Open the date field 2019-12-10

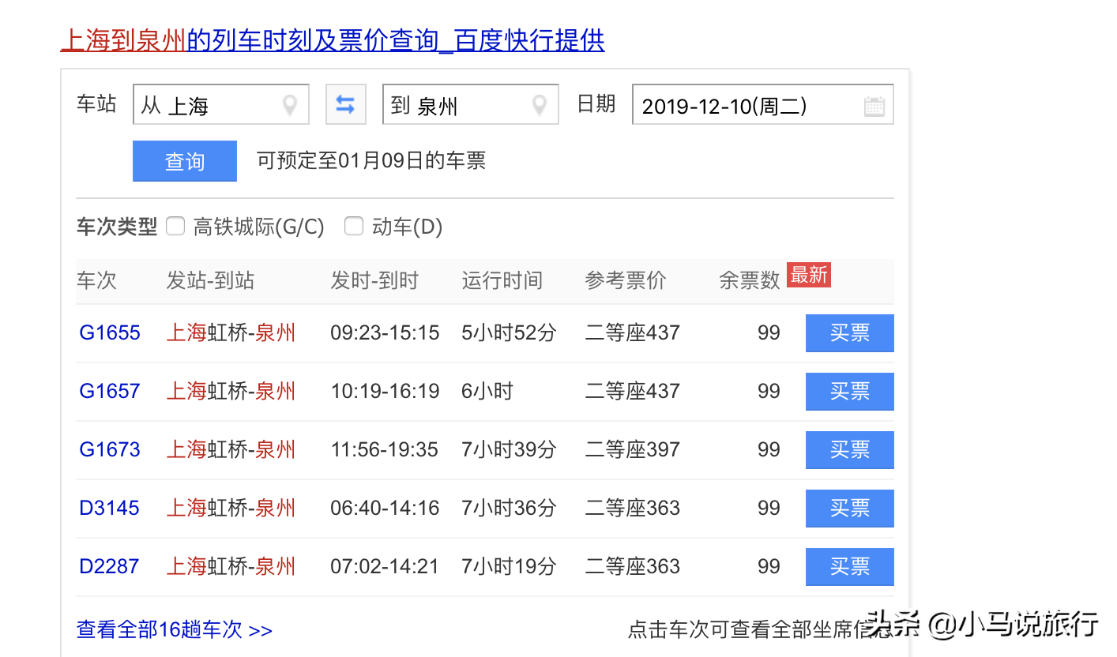click(x=763, y=105)
